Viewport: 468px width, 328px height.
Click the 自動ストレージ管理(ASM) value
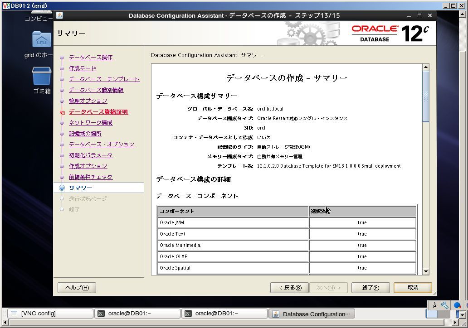[x=283, y=147]
